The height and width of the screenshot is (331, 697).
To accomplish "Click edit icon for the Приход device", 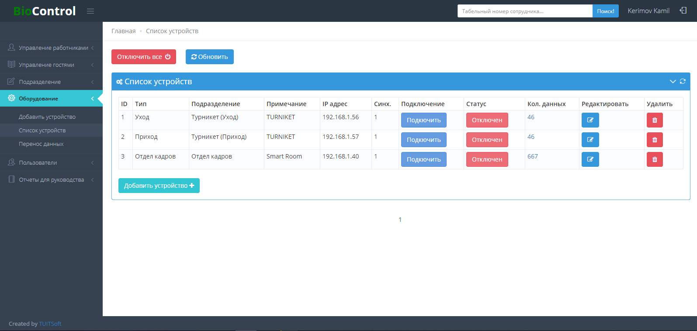I will point(590,140).
